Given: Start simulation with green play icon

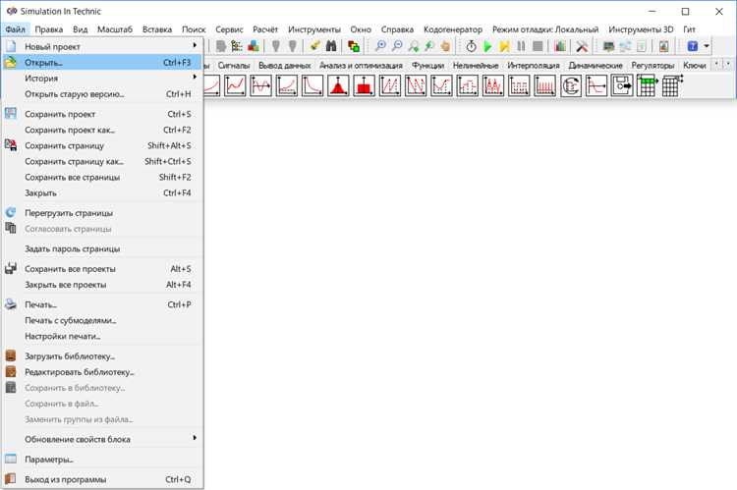Looking at the screenshot, I should point(487,46).
